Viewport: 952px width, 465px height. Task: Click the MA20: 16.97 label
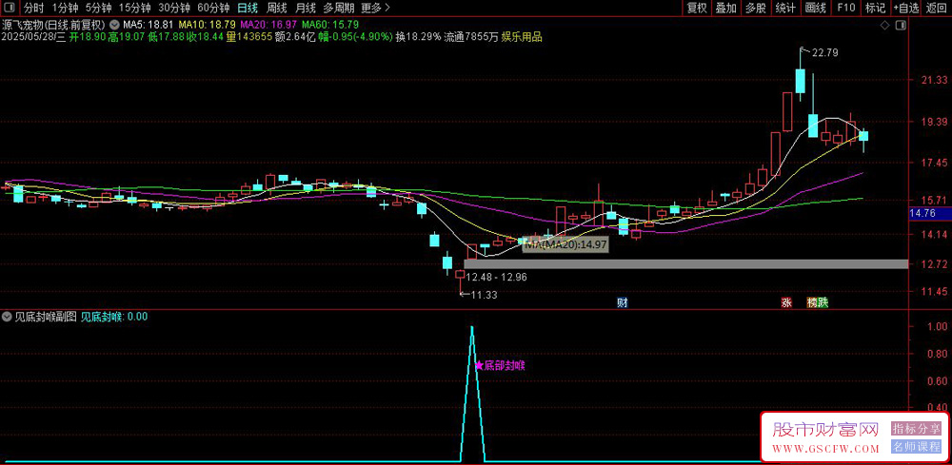(269, 25)
